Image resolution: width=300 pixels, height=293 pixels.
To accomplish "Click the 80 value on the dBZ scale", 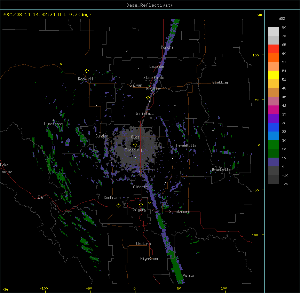I will click(284, 27).
